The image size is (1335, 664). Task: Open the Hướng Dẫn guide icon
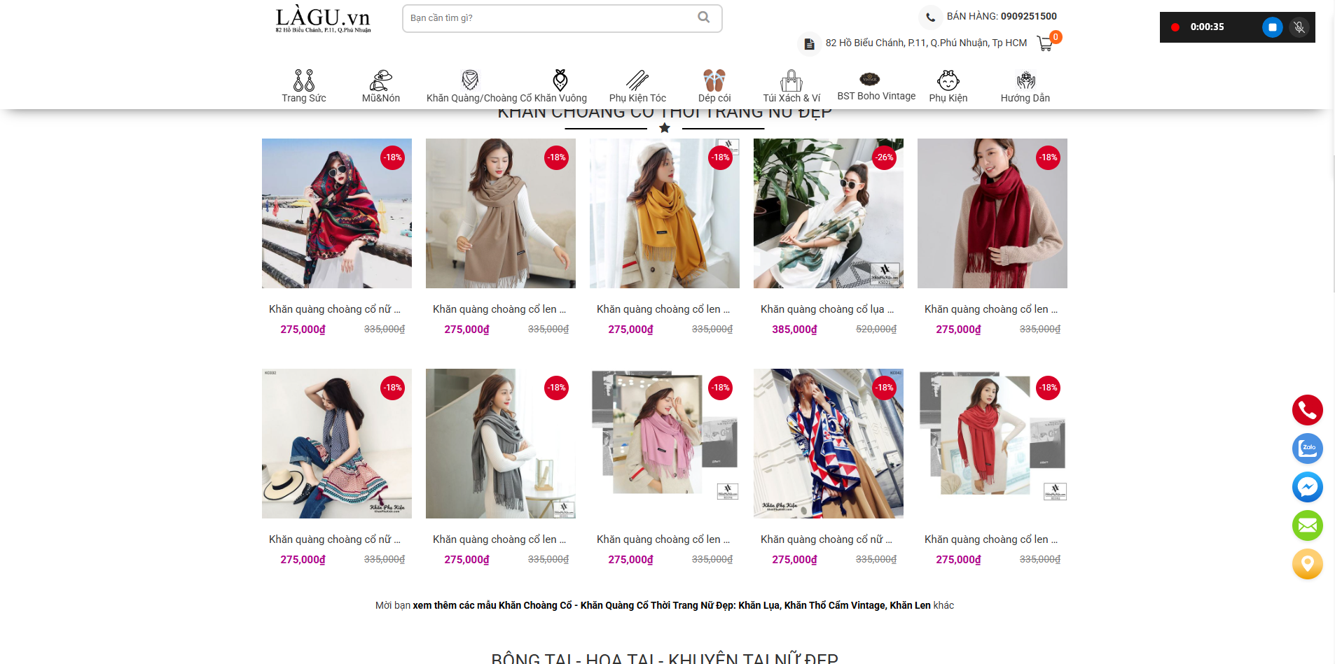pos(1025,80)
